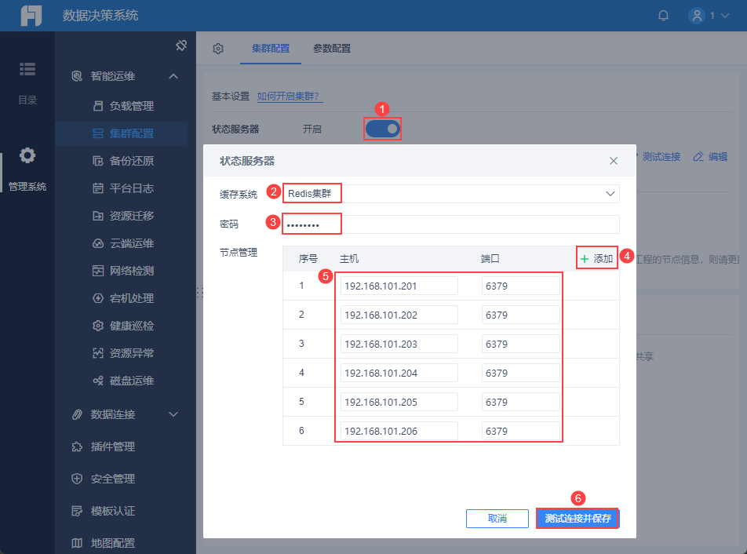Click the 地图配置 map icon
Image resolution: width=747 pixels, height=554 pixels.
(77, 543)
